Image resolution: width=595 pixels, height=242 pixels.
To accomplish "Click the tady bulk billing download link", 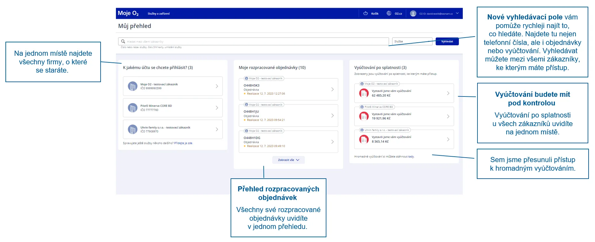I will 411,157.
